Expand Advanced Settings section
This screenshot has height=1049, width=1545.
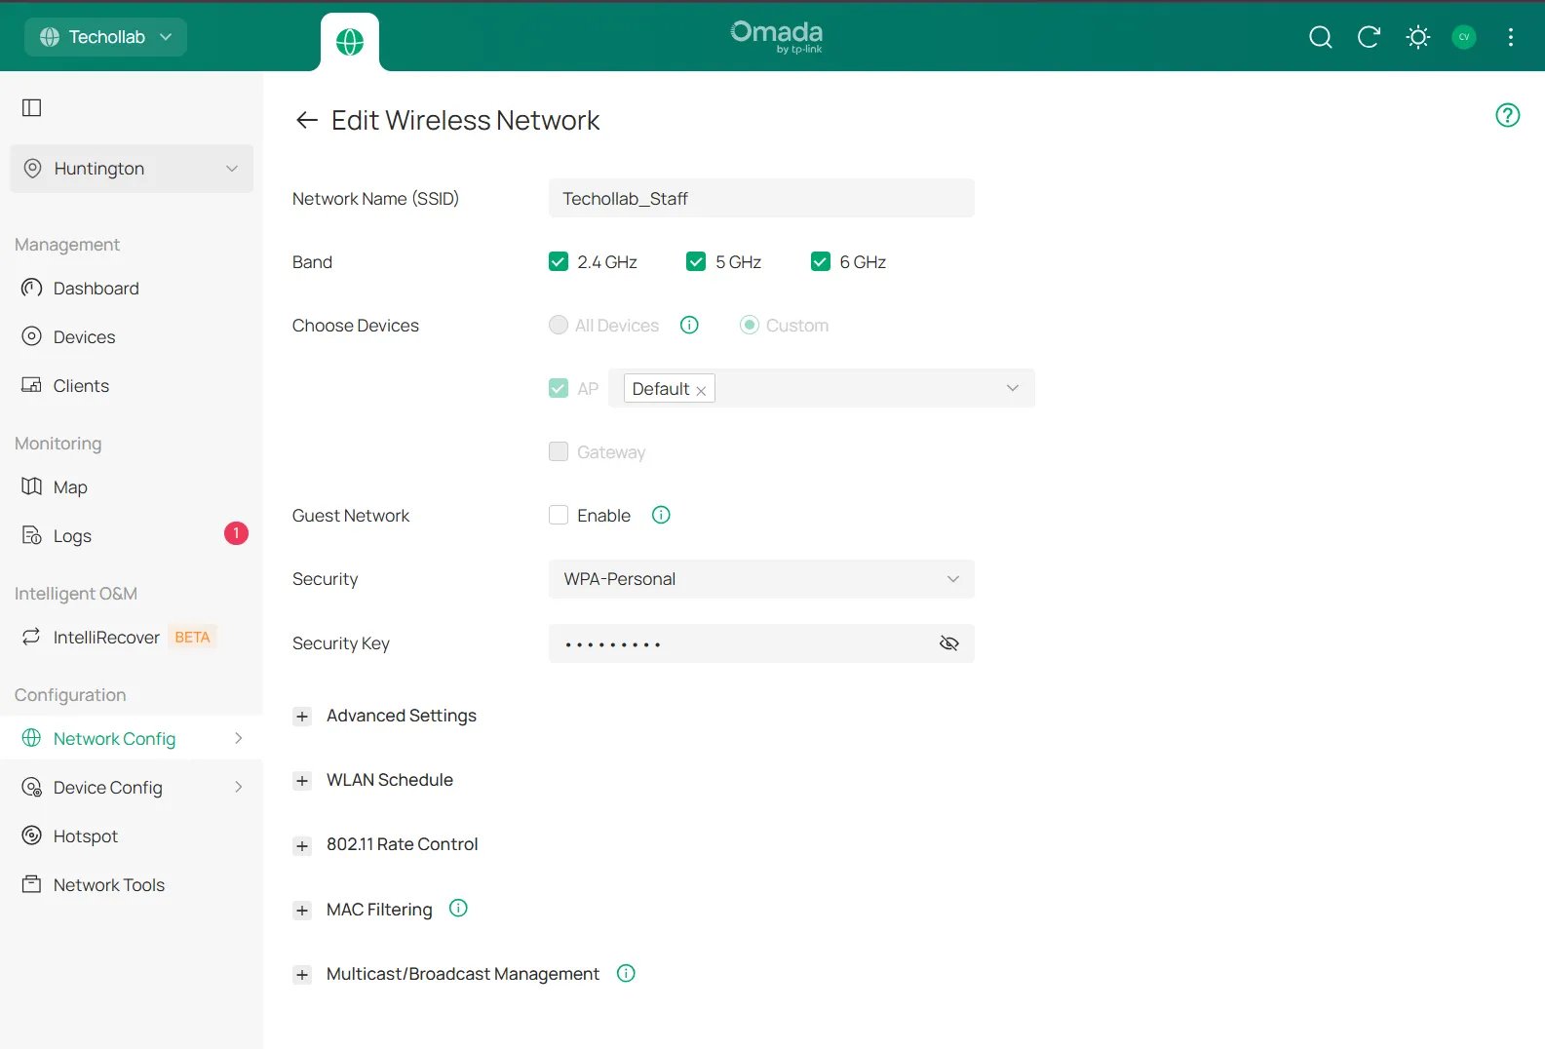[x=302, y=717]
